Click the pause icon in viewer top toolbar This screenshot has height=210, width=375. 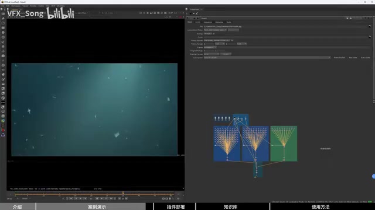click(x=165, y=13)
